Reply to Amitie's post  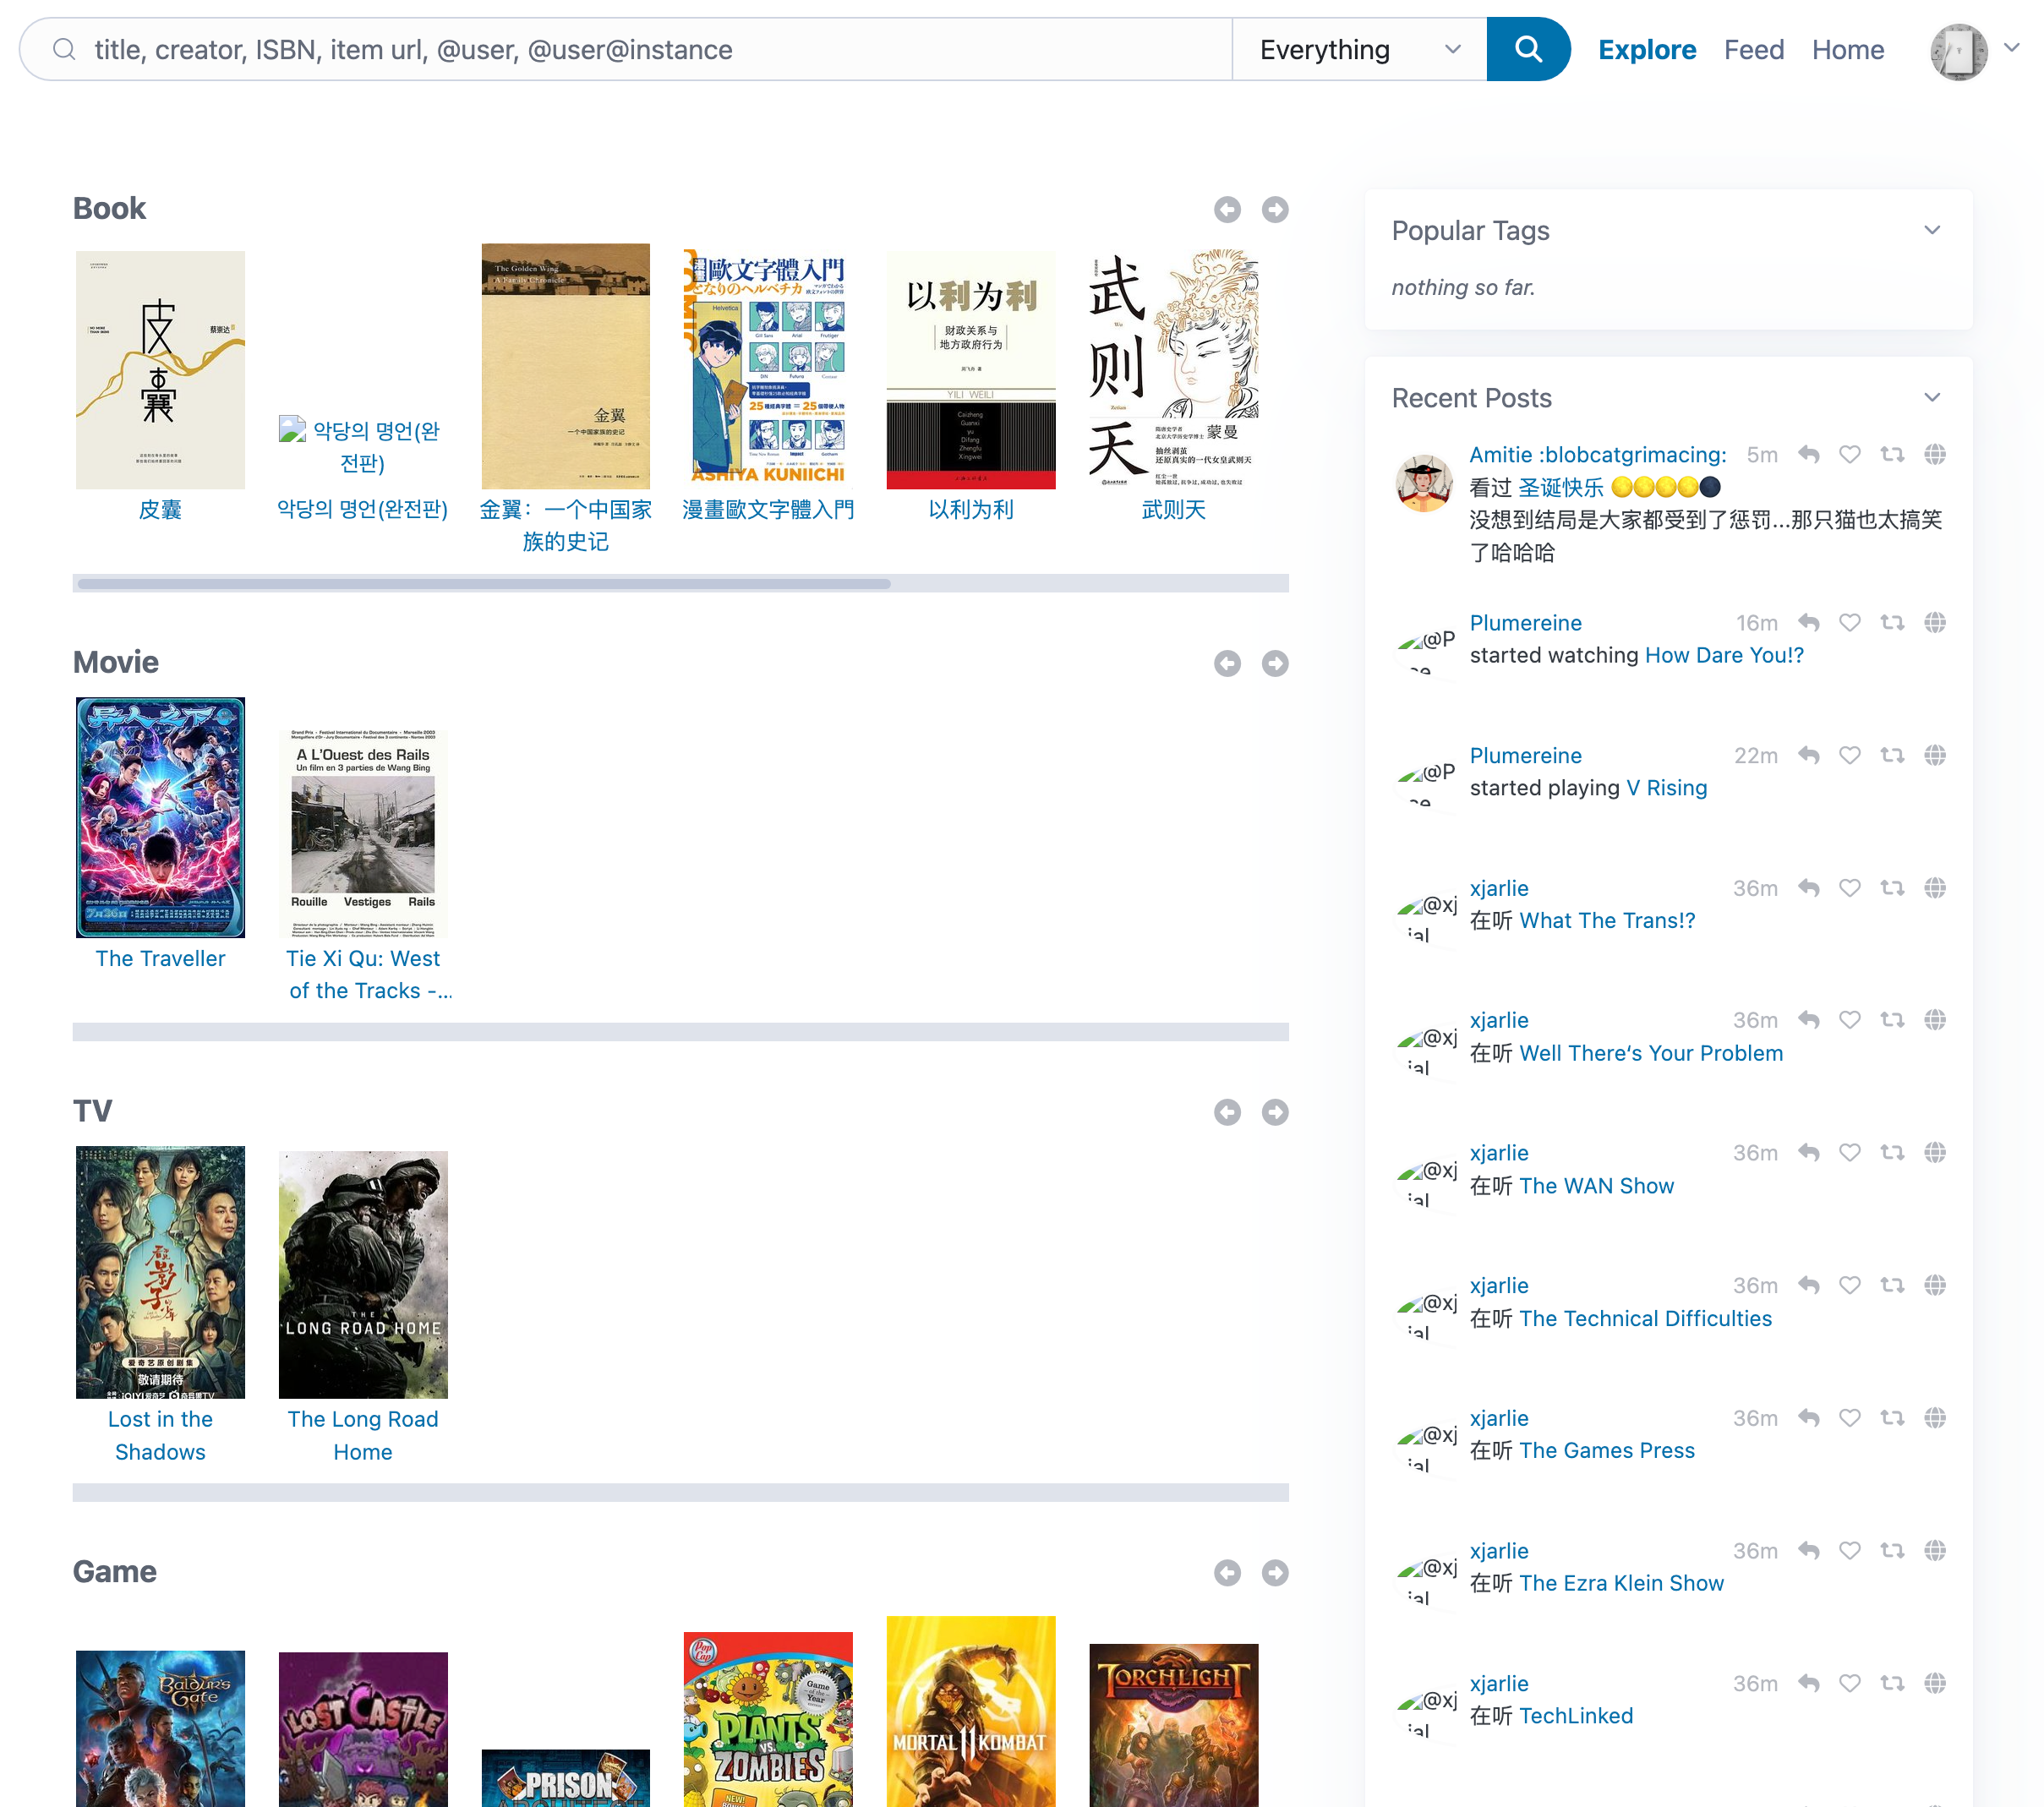[1808, 455]
